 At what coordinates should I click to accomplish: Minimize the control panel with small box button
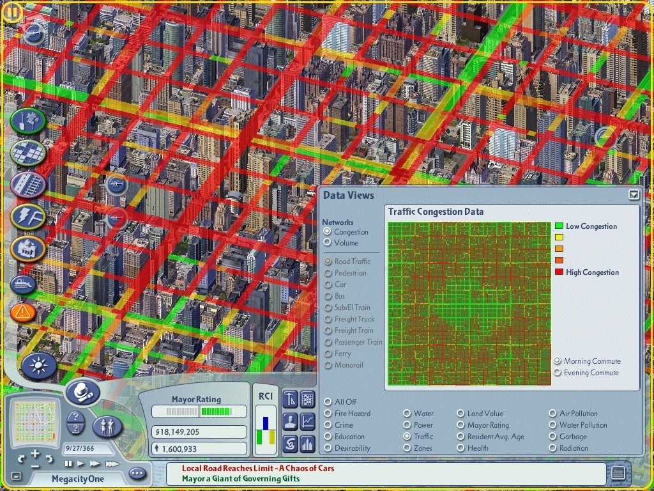[16, 475]
